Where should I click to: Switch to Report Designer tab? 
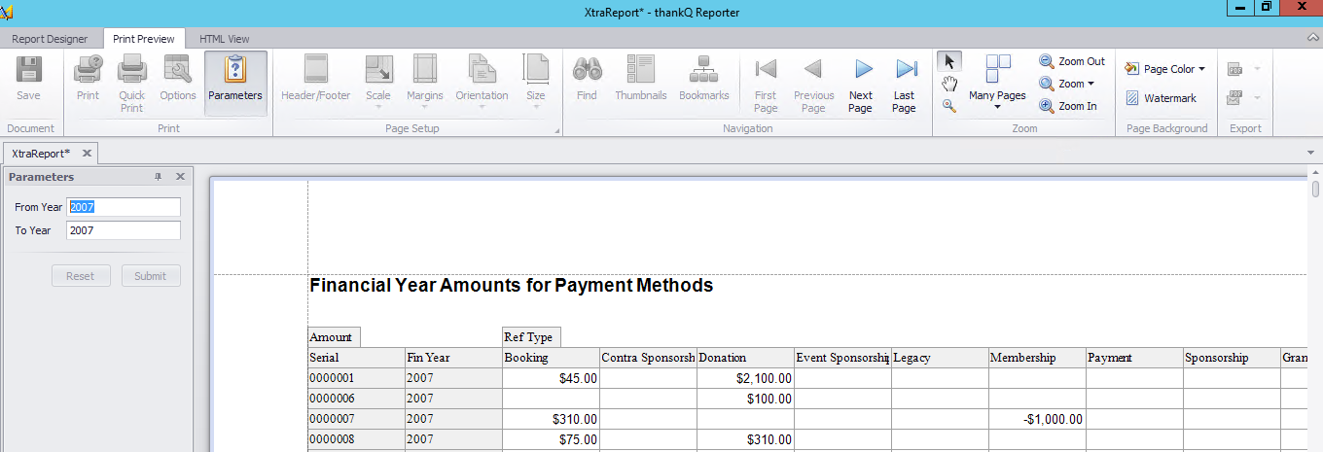click(x=50, y=39)
